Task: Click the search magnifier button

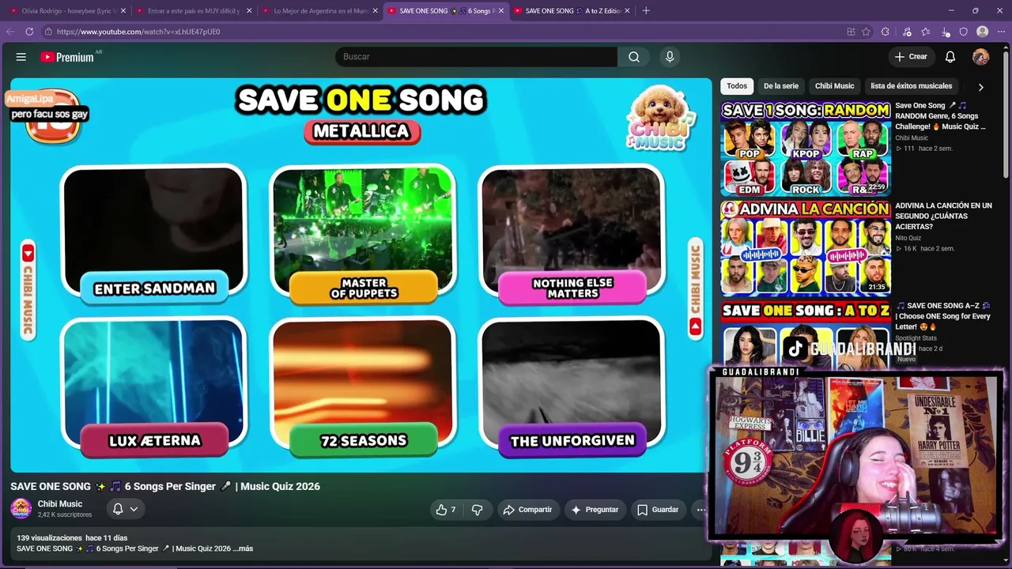Action: pos(634,57)
